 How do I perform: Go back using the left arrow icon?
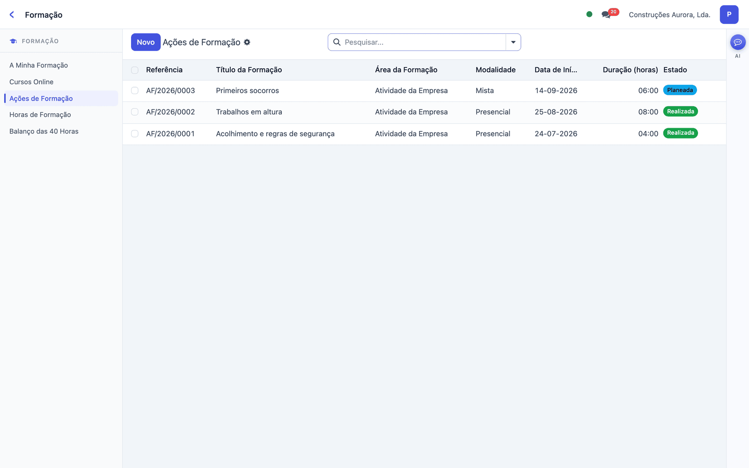point(12,15)
